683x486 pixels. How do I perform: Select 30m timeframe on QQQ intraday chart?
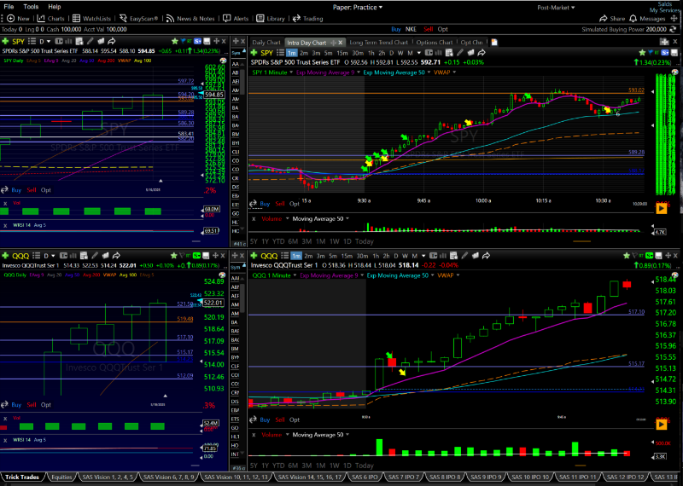pyautogui.click(x=362, y=256)
